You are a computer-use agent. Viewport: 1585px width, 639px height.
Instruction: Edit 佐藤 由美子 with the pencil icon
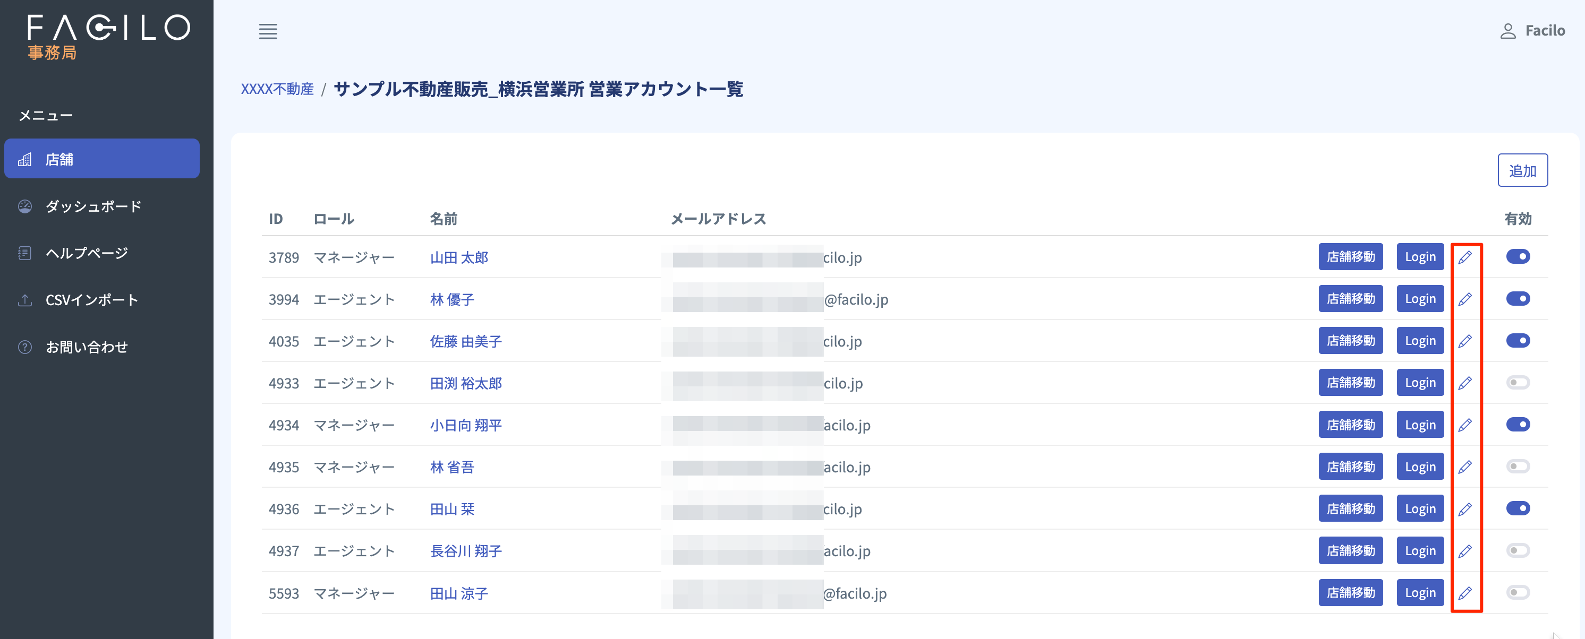(x=1465, y=341)
